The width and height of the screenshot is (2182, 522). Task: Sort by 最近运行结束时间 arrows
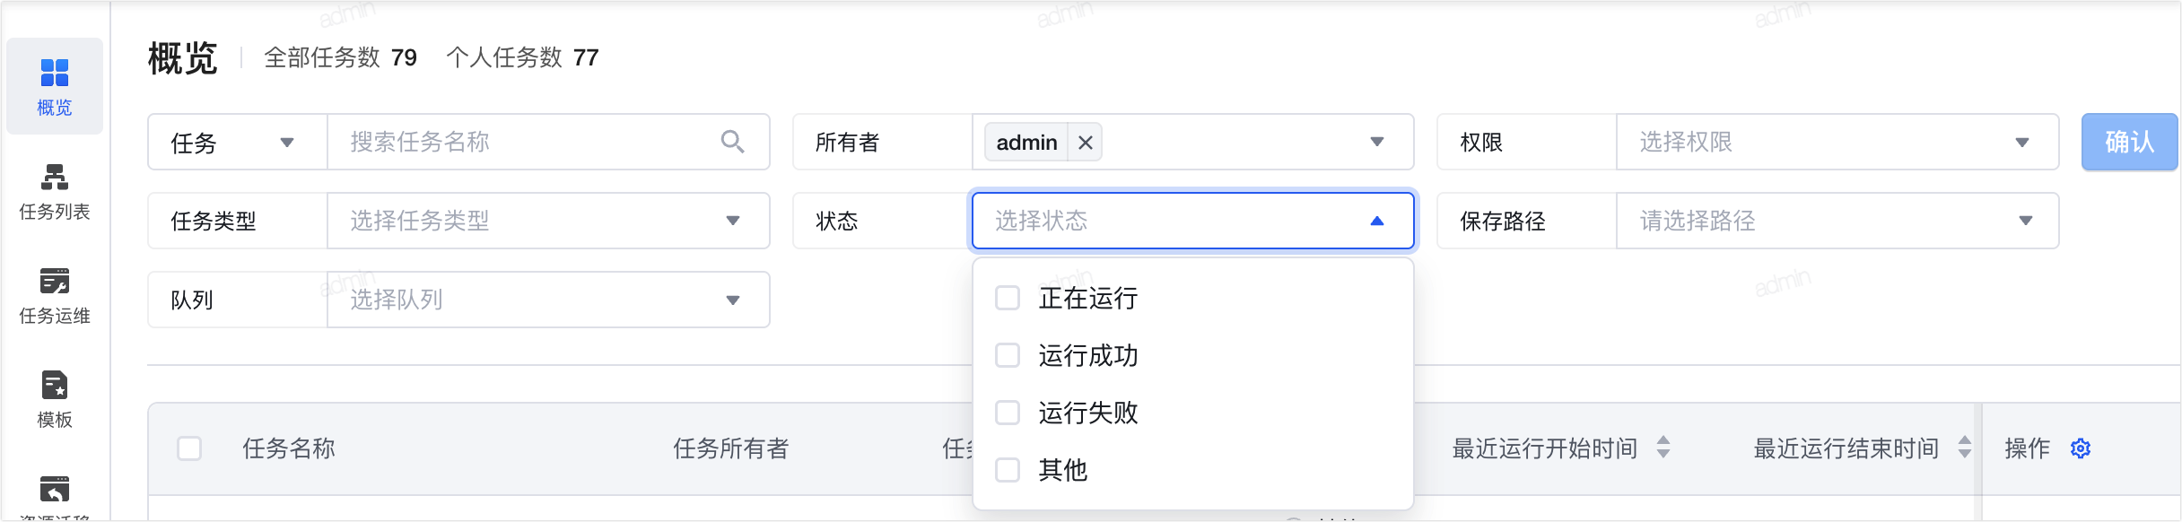(x=1965, y=447)
